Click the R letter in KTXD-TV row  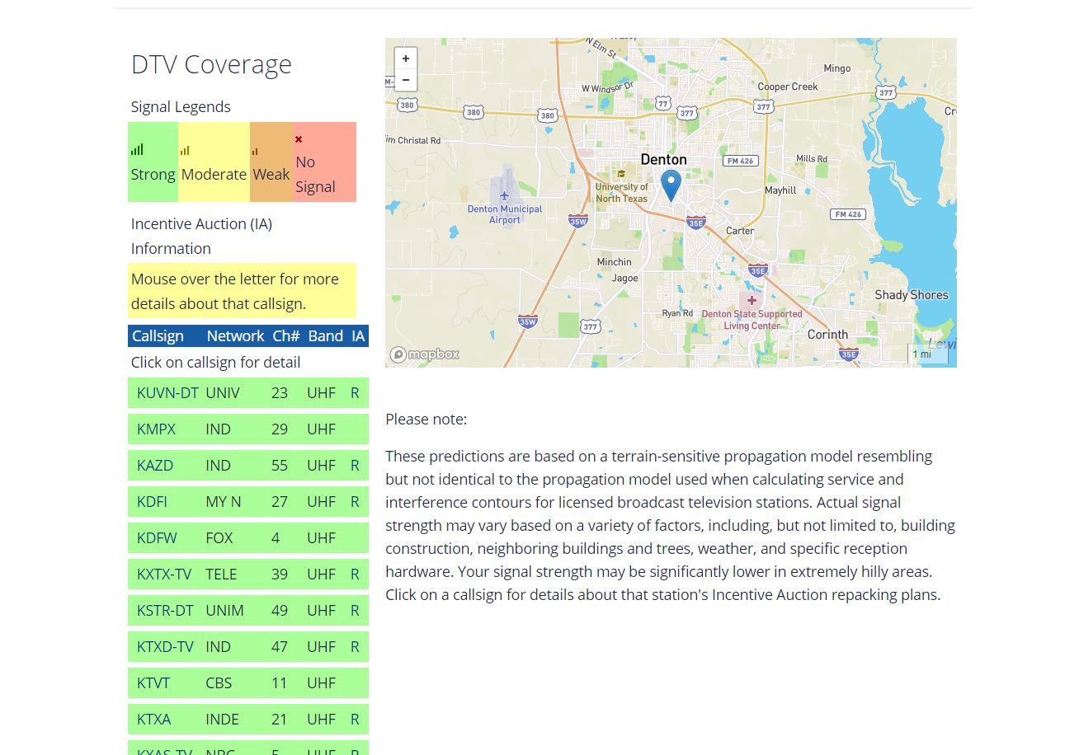355,647
